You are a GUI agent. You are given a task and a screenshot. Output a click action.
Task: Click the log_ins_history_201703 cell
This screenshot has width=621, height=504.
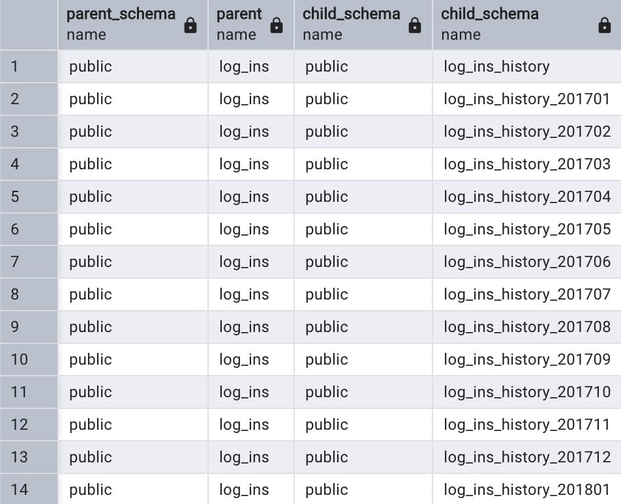(527, 164)
